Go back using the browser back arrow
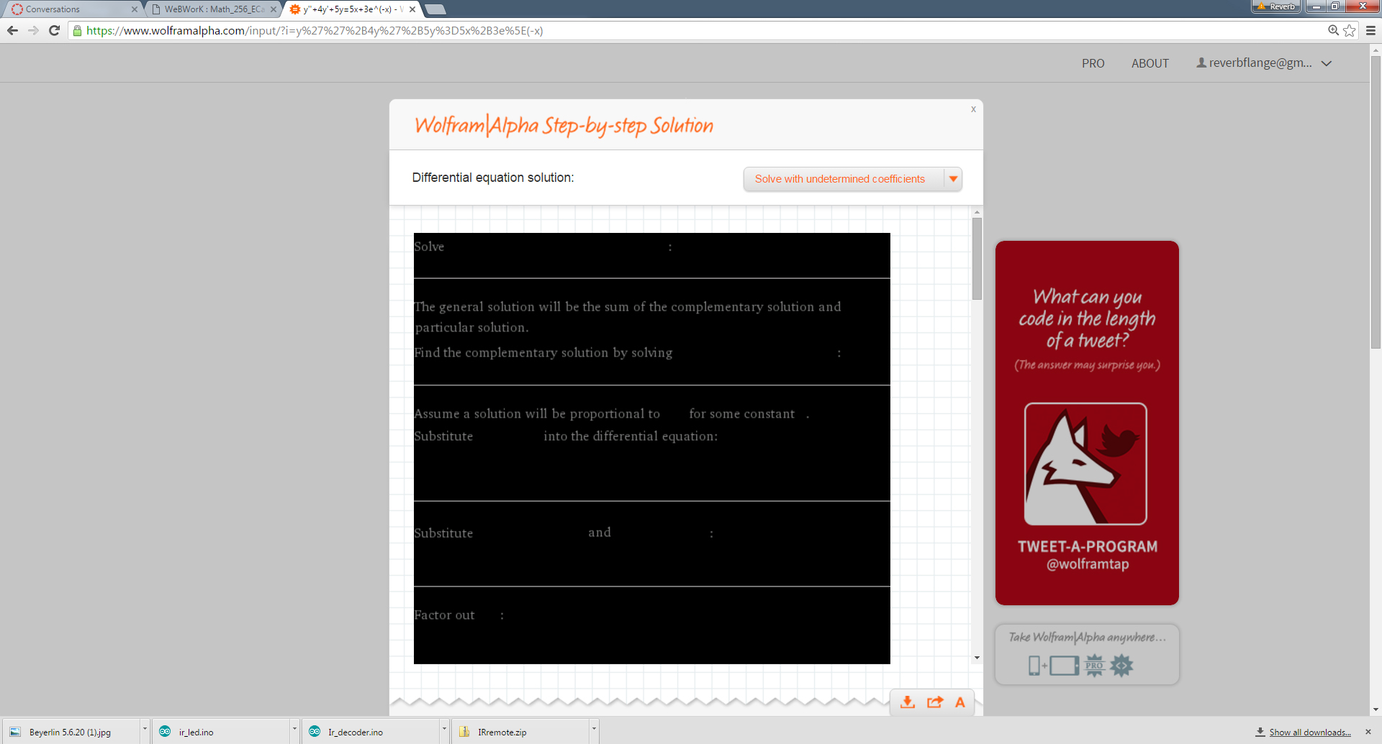The width and height of the screenshot is (1382, 744). click(x=12, y=30)
